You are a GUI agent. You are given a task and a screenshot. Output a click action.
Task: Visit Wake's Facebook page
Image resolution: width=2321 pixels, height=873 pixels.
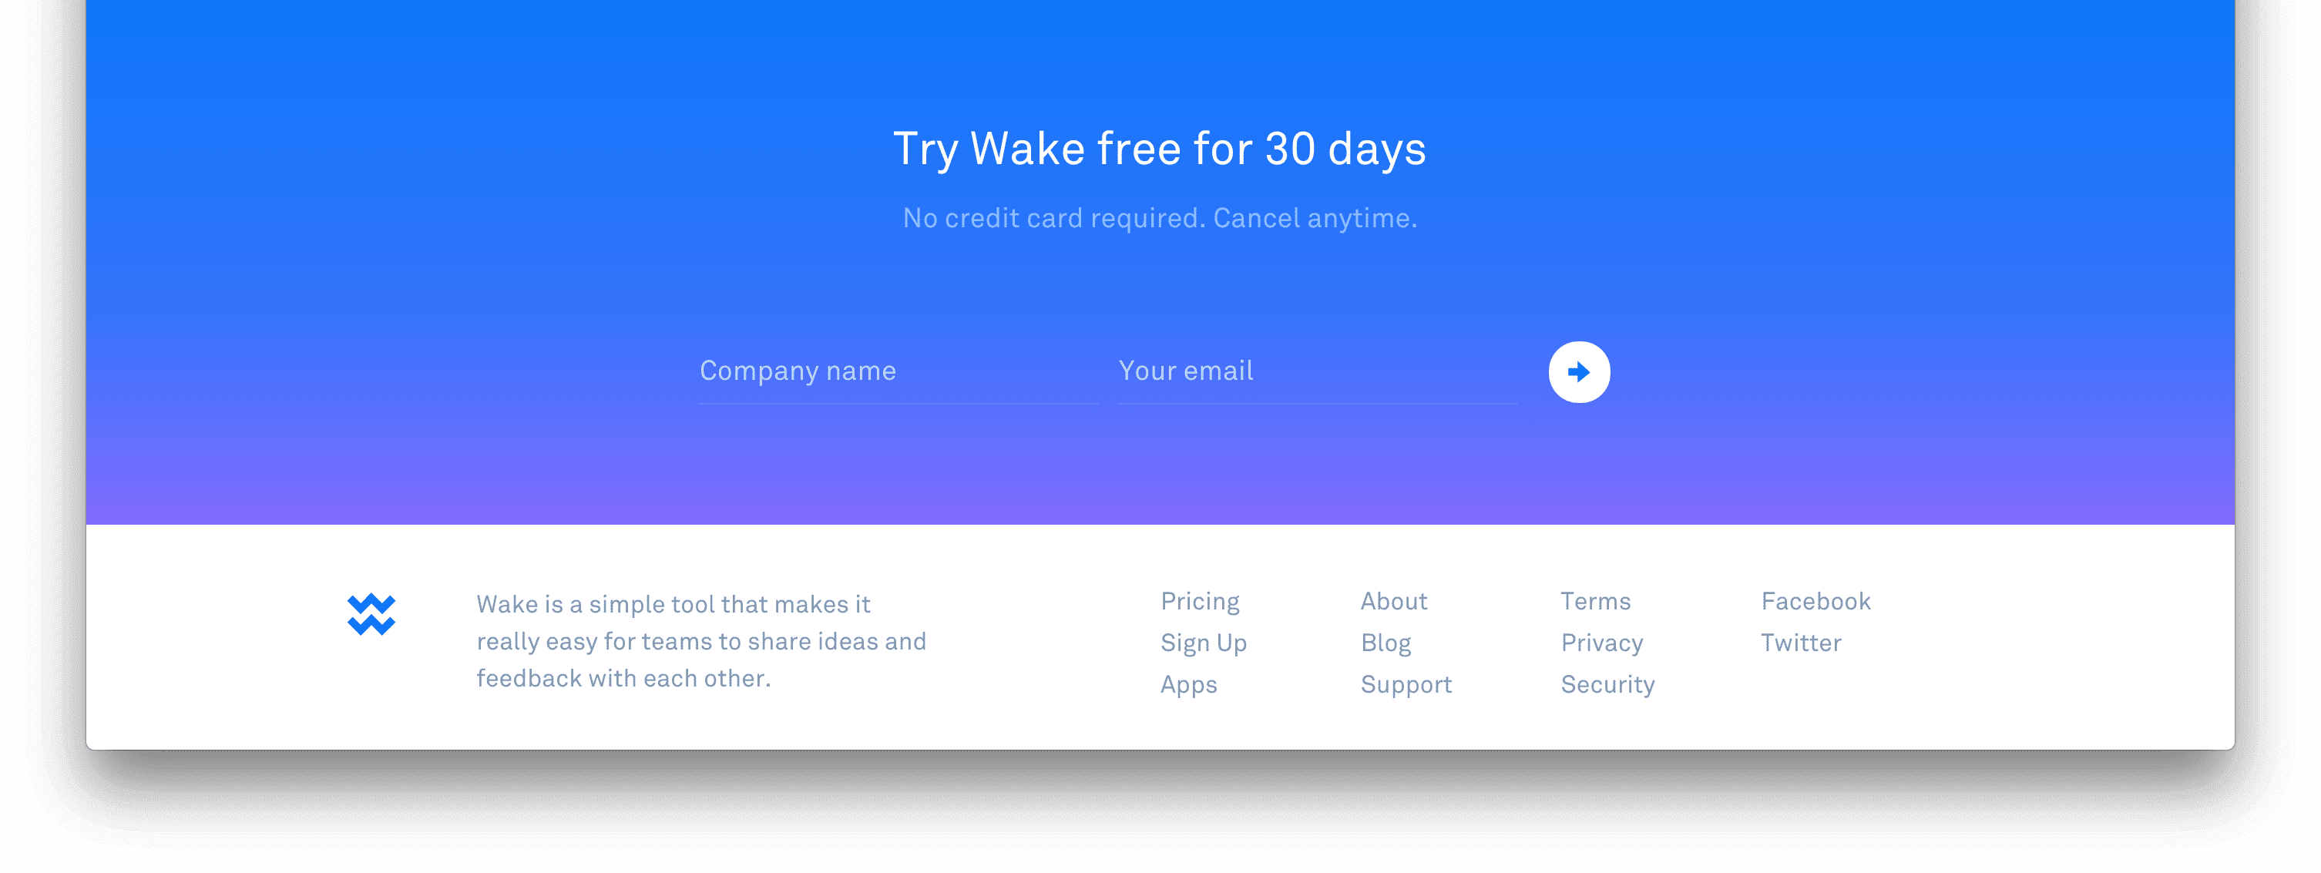tap(1815, 600)
